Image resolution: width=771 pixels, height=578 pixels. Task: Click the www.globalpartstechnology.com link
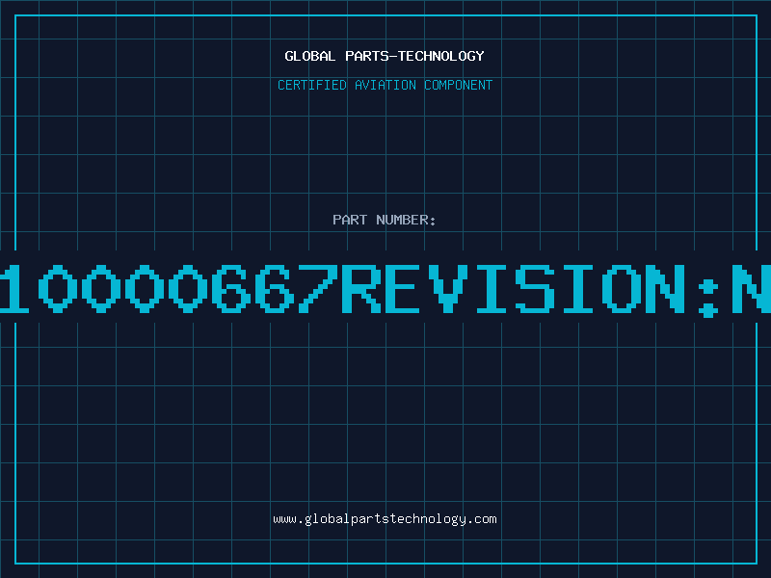385,519
